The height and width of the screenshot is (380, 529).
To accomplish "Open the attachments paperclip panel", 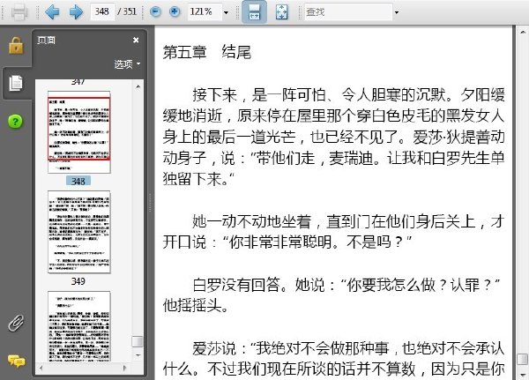I will coord(16,323).
